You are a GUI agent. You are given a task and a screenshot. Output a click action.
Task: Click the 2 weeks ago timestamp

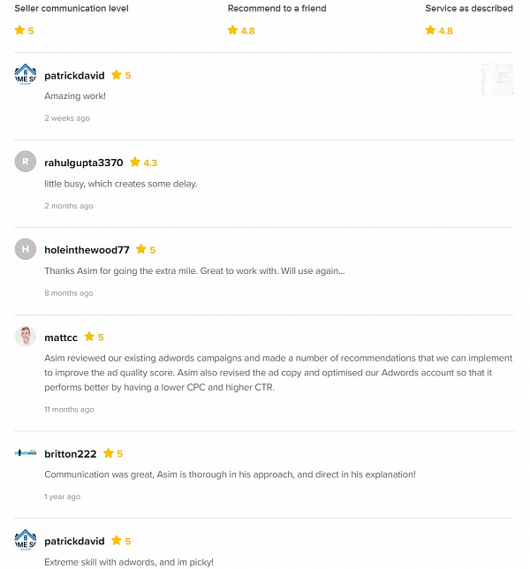tap(67, 118)
